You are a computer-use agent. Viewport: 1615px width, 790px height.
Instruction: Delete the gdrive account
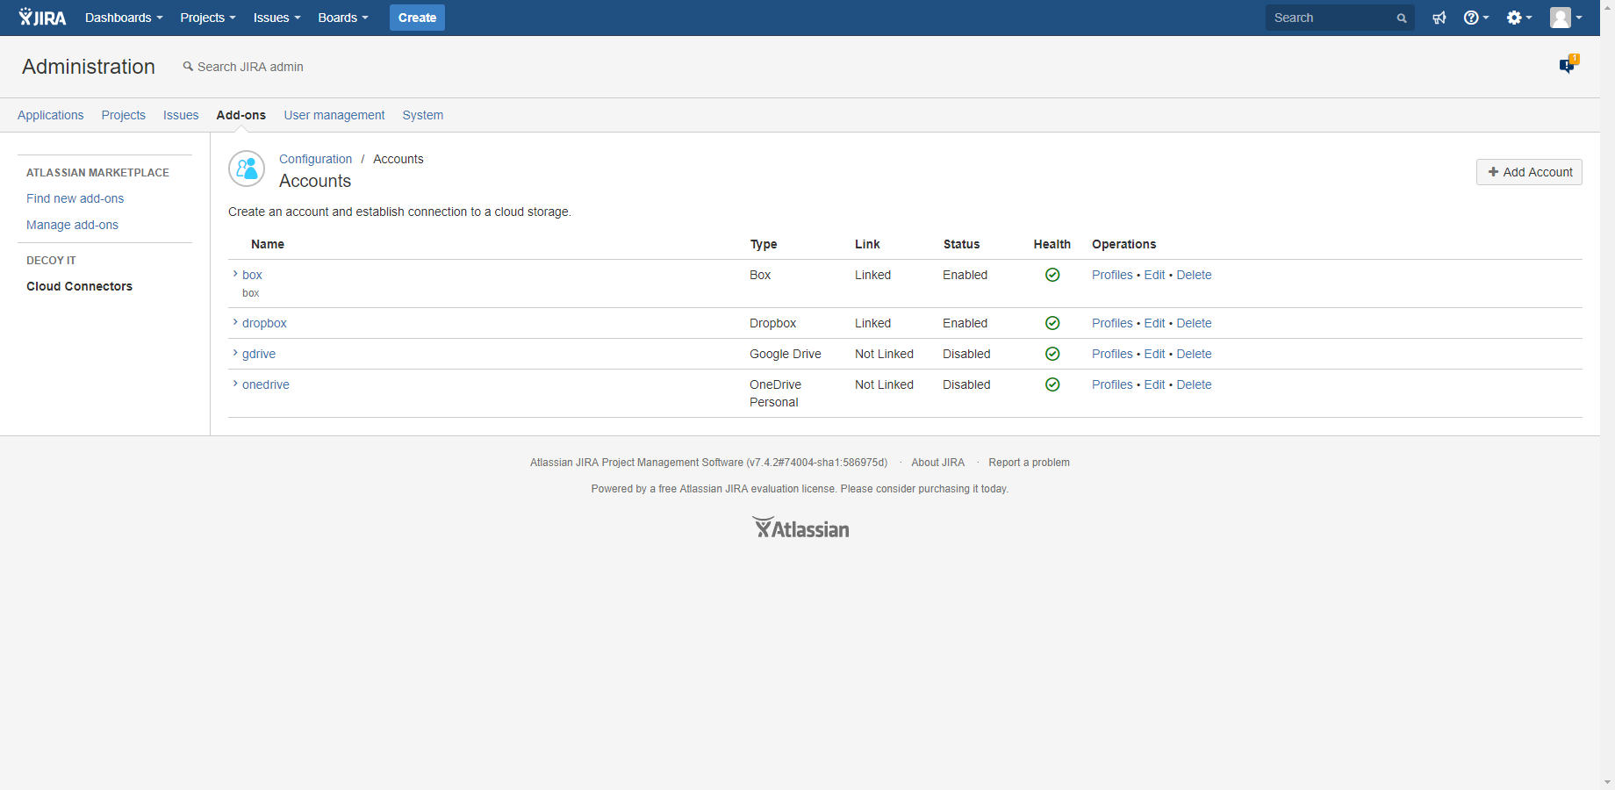(1194, 354)
